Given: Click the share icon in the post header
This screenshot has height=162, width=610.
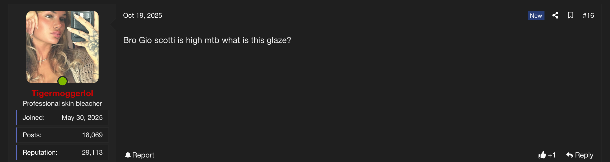Looking at the screenshot, I should point(555,16).
